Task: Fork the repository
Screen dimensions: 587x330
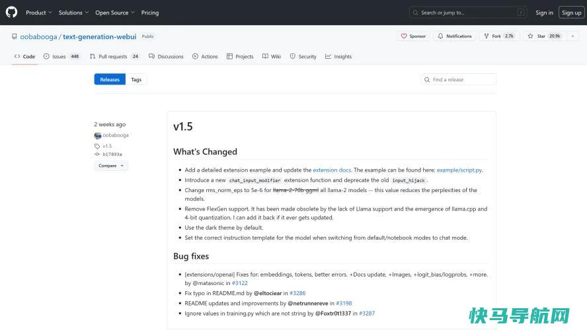Action: (x=499, y=36)
